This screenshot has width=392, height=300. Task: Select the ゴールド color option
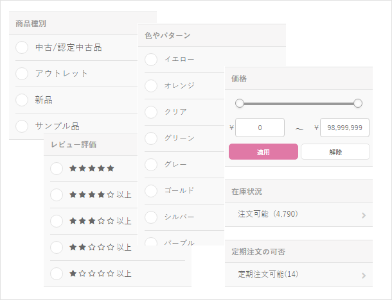tap(151, 190)
